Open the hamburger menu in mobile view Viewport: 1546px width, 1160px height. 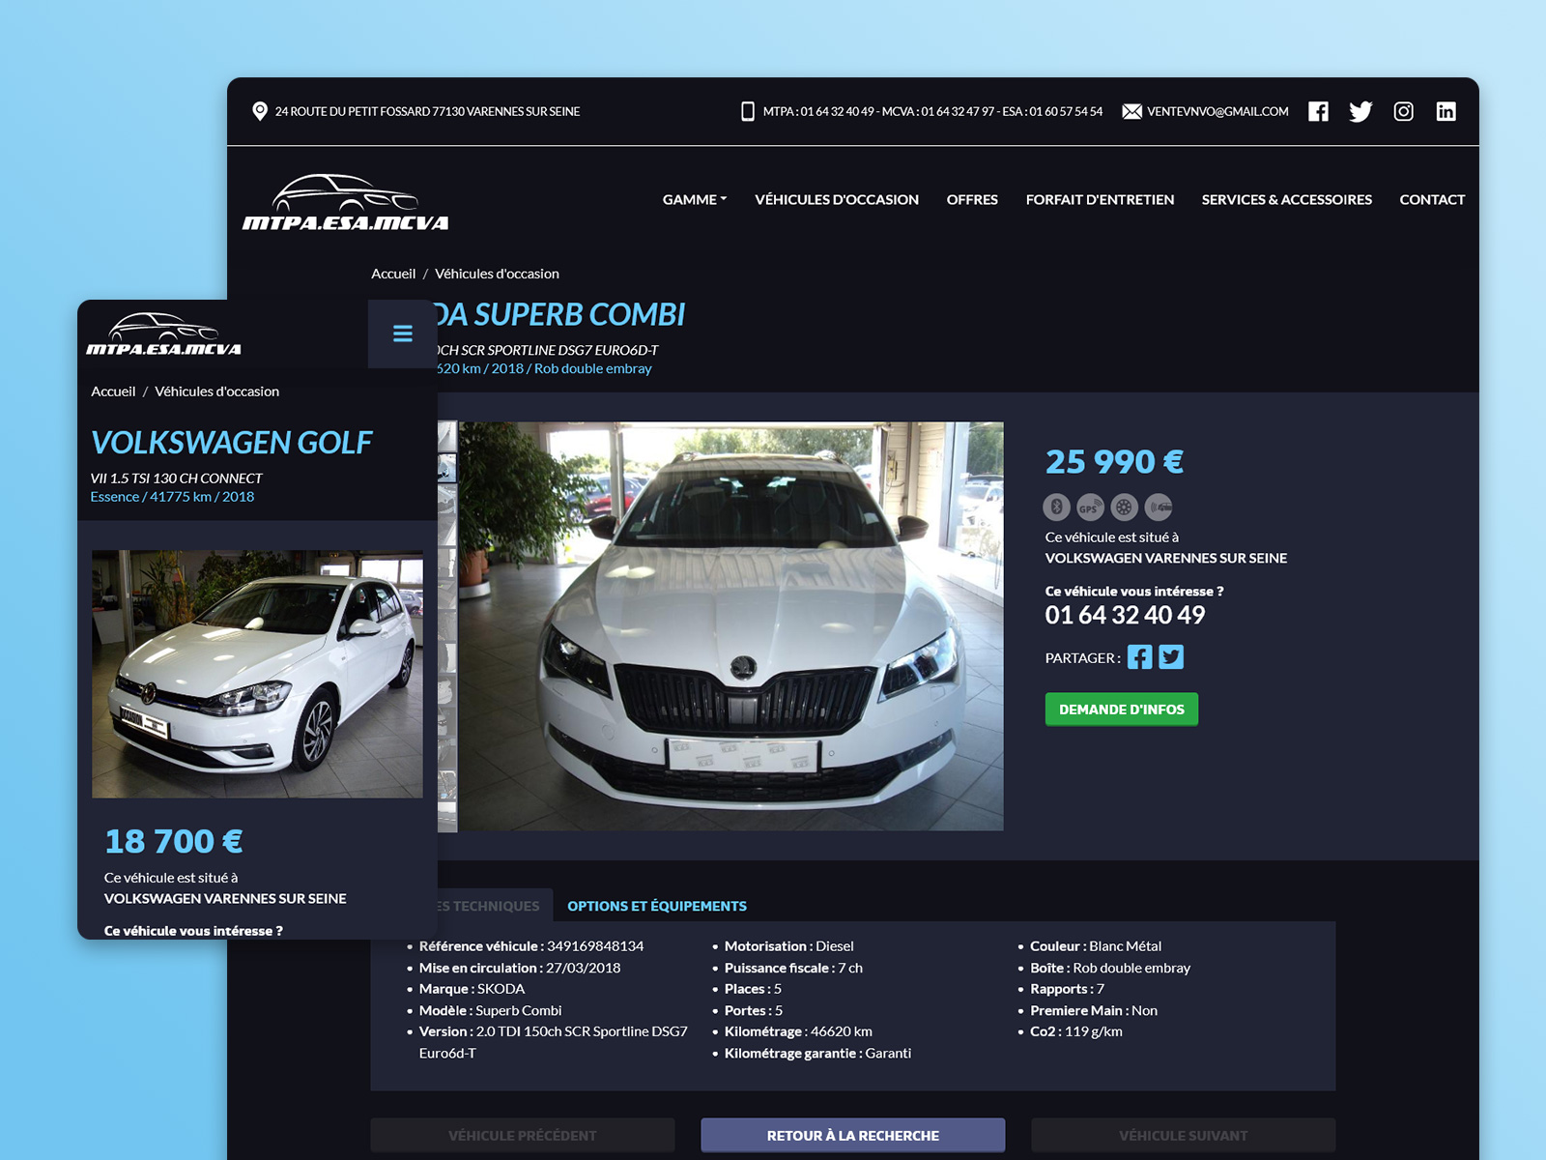(x=403, y=333)
